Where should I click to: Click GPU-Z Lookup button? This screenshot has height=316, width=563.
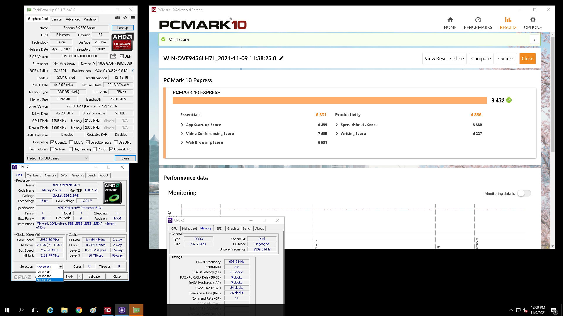click(123, 28)
